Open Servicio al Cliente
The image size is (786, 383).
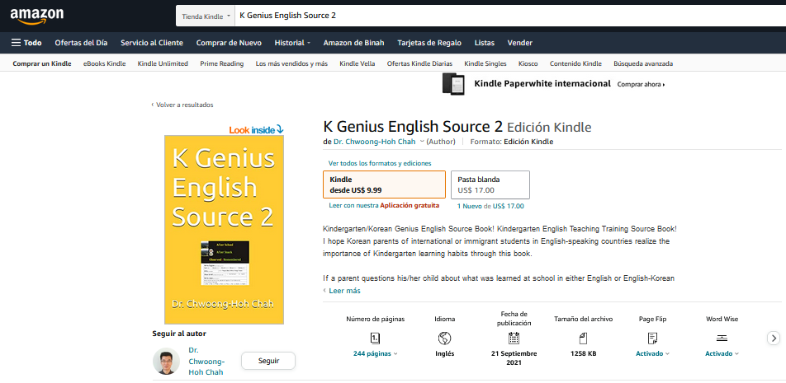click(152, 43)
